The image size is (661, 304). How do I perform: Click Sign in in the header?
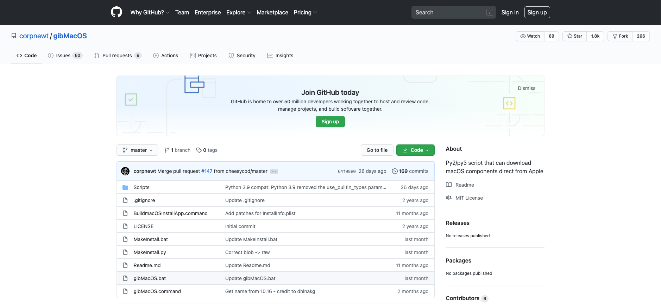coord(510,12)
